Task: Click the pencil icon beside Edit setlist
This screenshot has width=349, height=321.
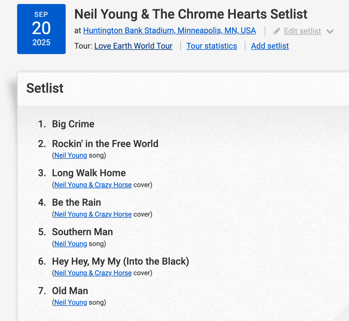Action: [277, 31]
